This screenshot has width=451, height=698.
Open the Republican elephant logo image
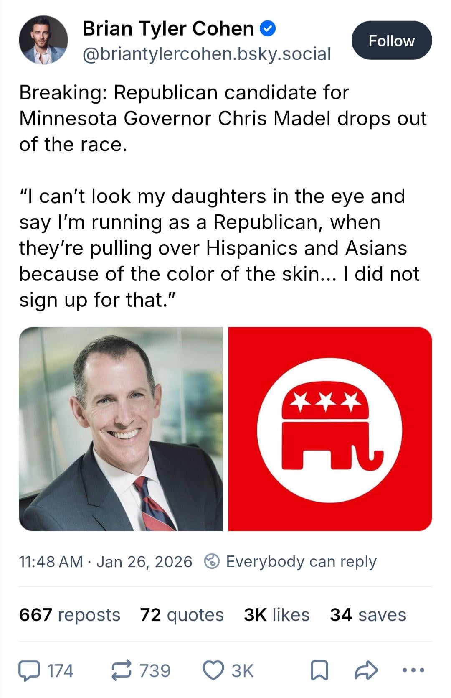pos(330,429)
